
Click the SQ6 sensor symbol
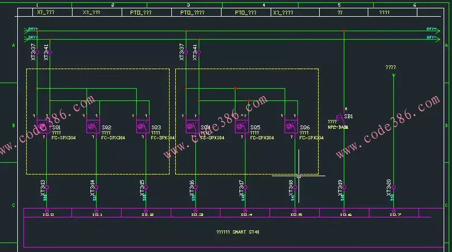pos(291,127)
